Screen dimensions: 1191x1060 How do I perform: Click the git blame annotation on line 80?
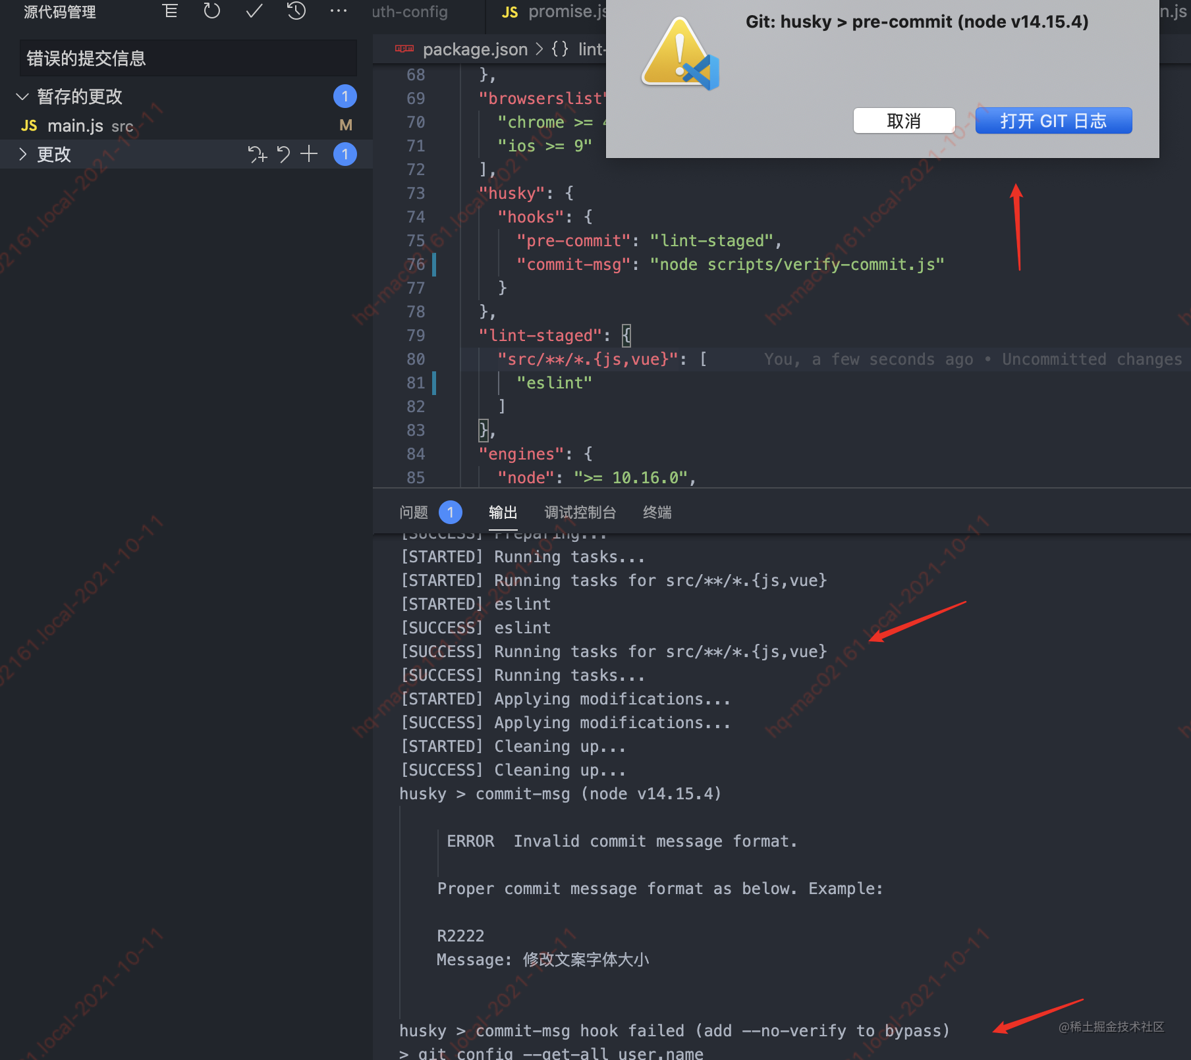click(973, 359)
